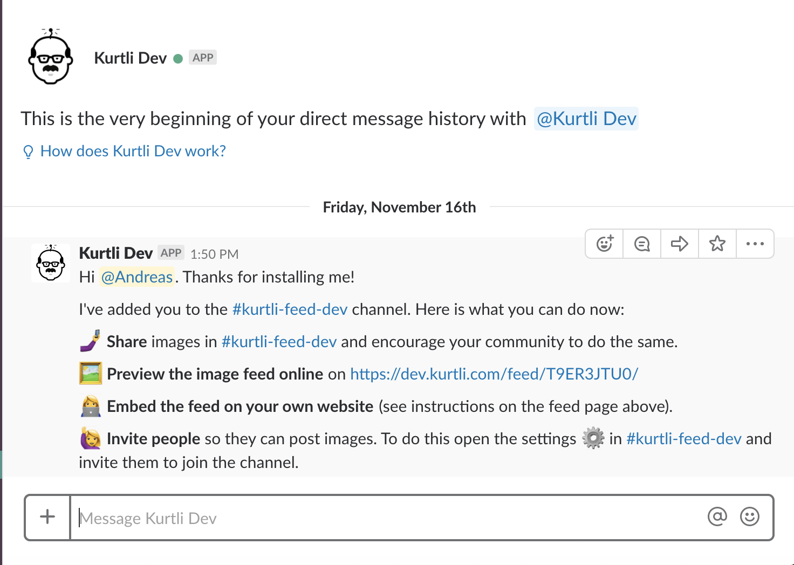Open the dev.kurtli.com feed URL
The width and height of the screenshot is (794, 565).
(x=494, y=374)
